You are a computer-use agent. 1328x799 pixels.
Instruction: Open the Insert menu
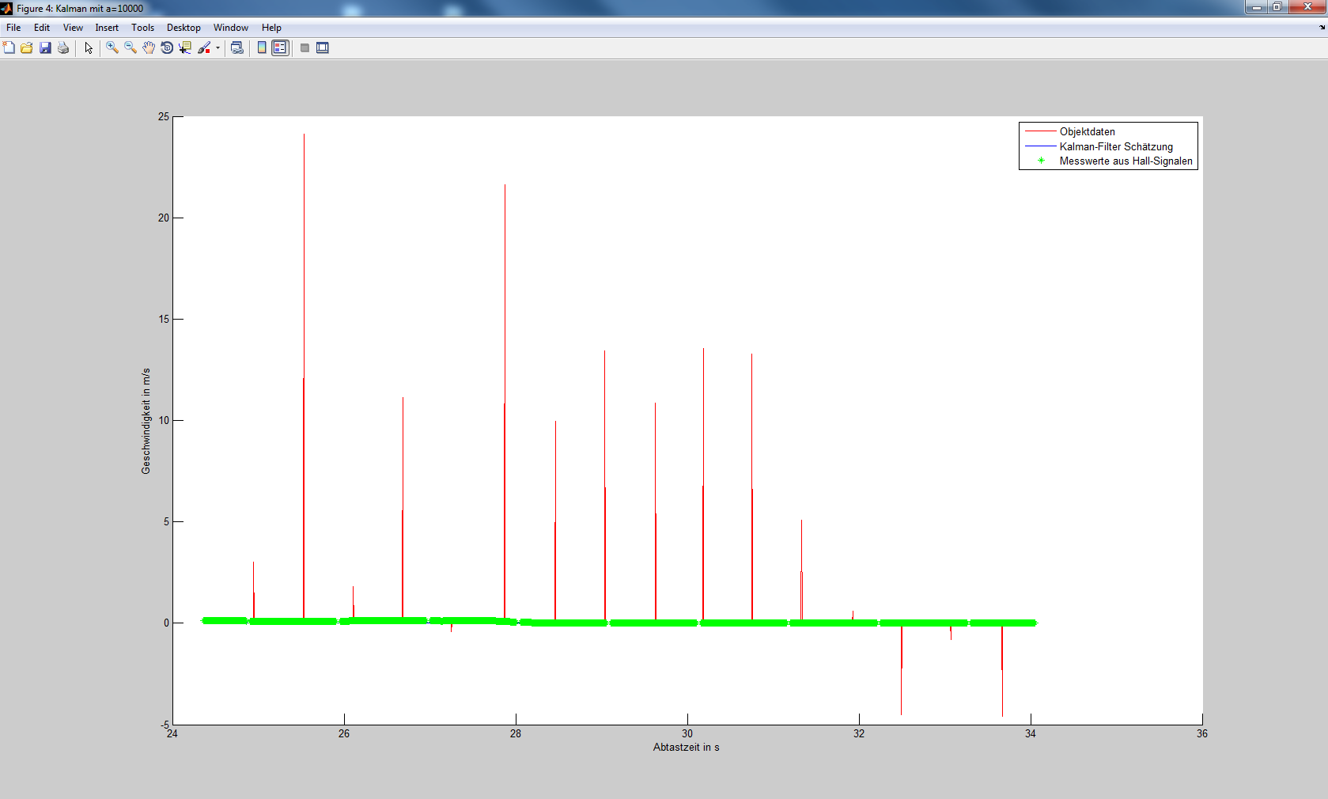click(107, 28)
